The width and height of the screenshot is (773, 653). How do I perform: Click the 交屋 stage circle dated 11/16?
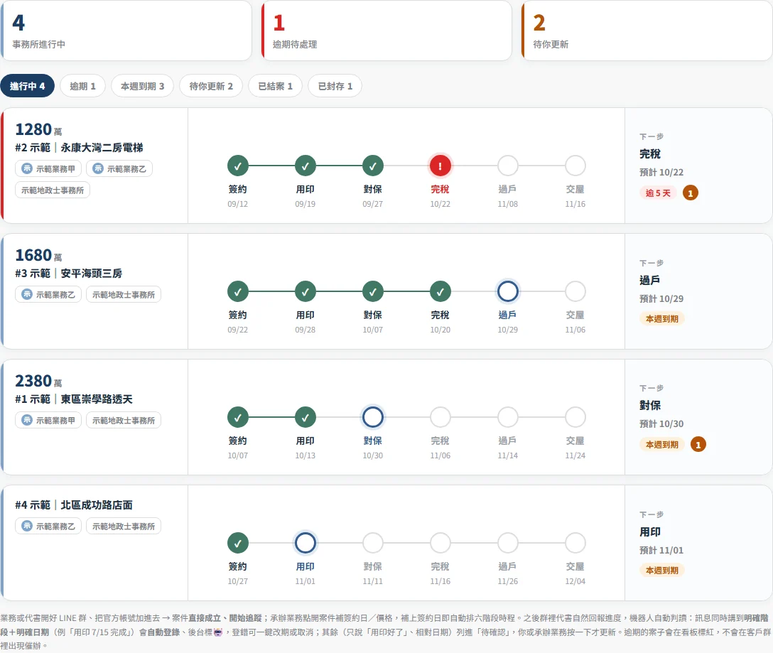(575, 166)
